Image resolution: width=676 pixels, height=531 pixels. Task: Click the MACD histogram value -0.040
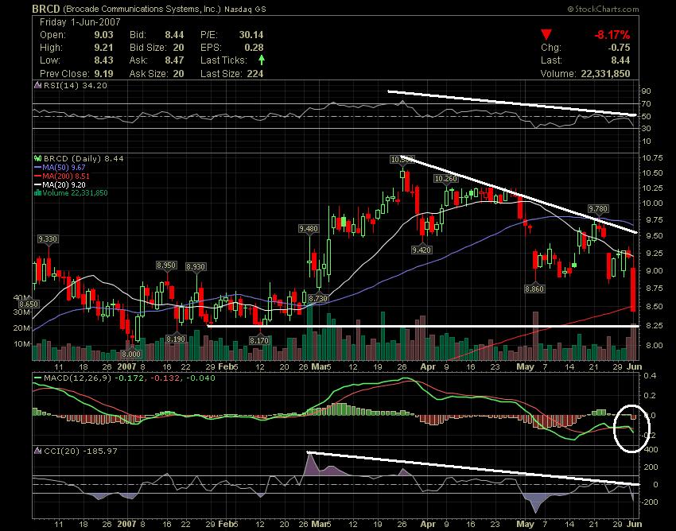click(x=200, y=378)
